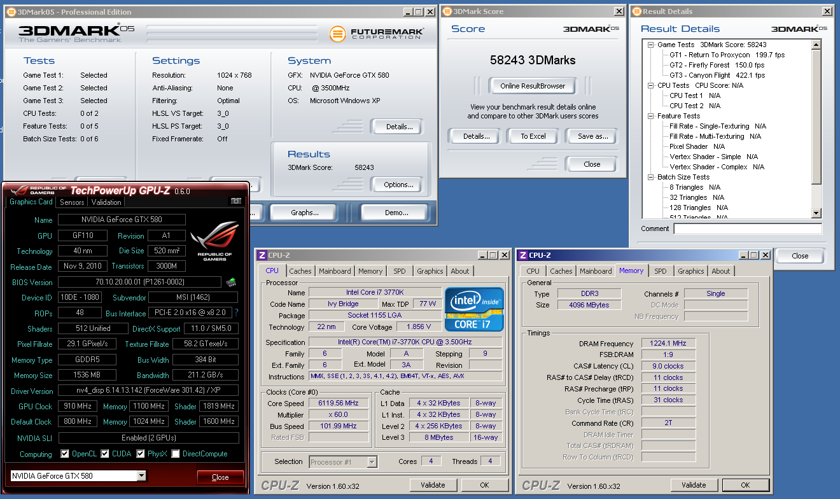Toggle the CUDA checkbox in GPU-Z
The width and height of the screenshot is (840, 499).
click(105, 454)
